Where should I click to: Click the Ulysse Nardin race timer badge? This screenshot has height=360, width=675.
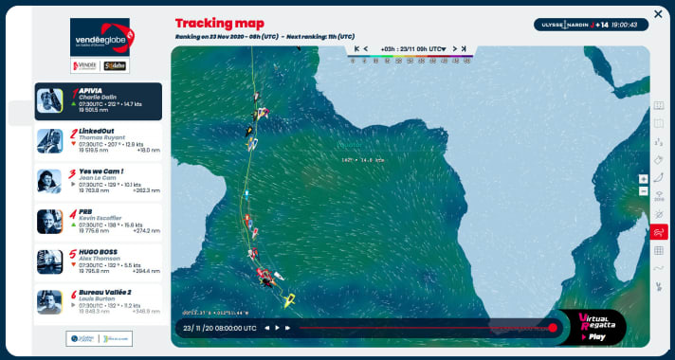coord(591,25)
